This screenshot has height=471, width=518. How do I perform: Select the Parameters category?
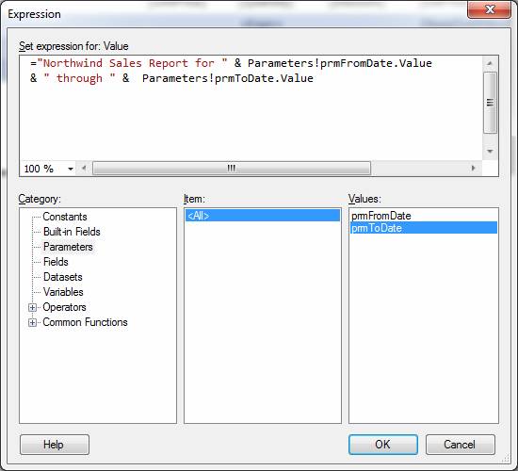68,247
